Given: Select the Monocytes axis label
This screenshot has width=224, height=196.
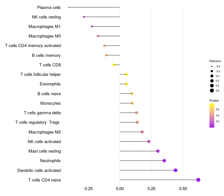Looking at the screenshot, I should [x=50, y=103].
